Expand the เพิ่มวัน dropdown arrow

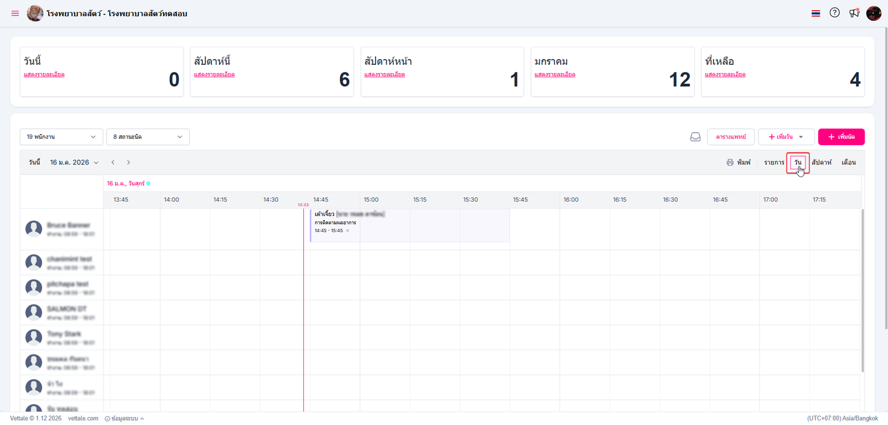[x=801, y=137]
